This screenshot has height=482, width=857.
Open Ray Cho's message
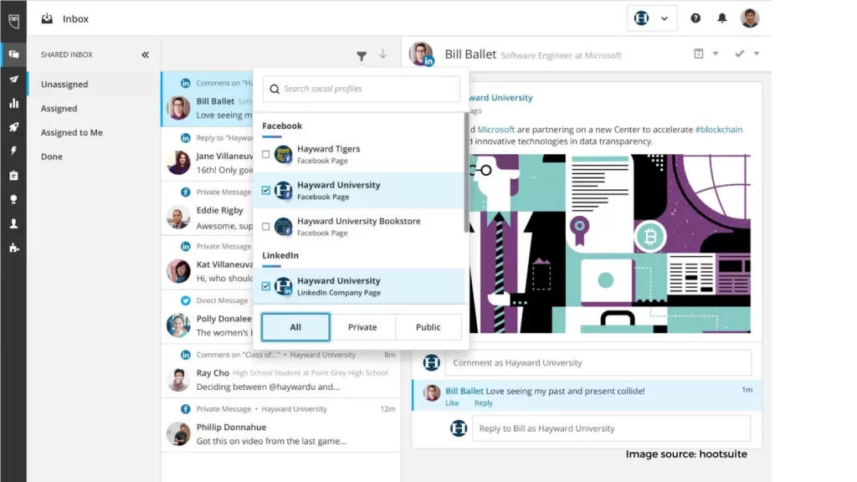point(281,371)
